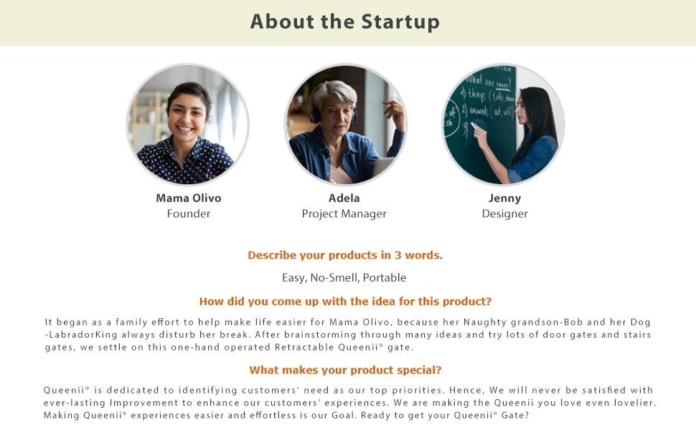Click the 'Designer' role label

504,214
